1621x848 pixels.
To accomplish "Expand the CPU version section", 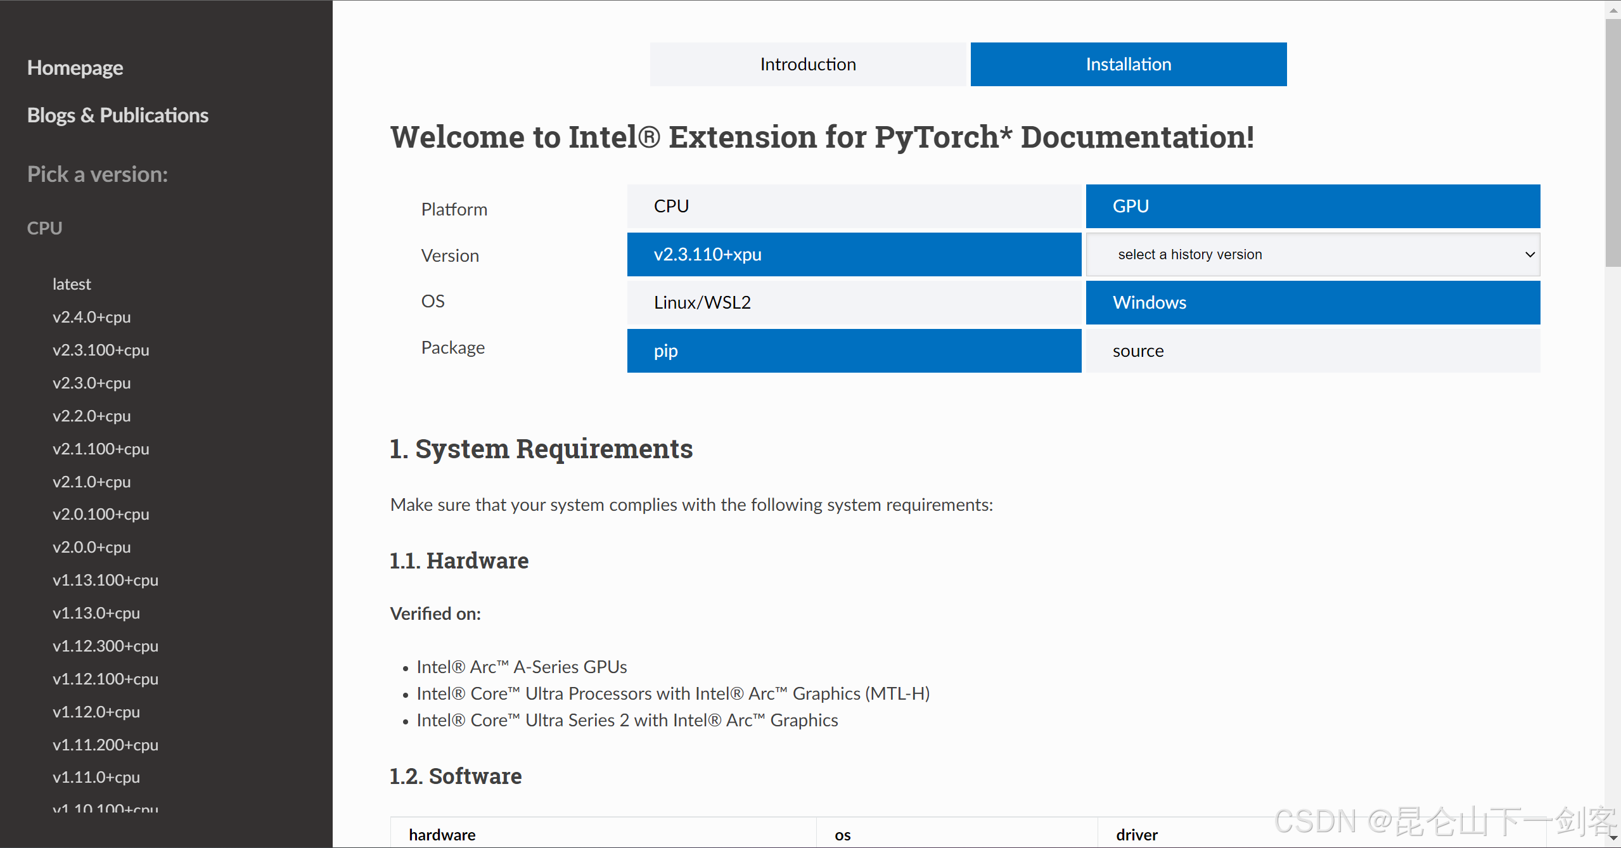I will pyautogui.click(x=44, y=228).
